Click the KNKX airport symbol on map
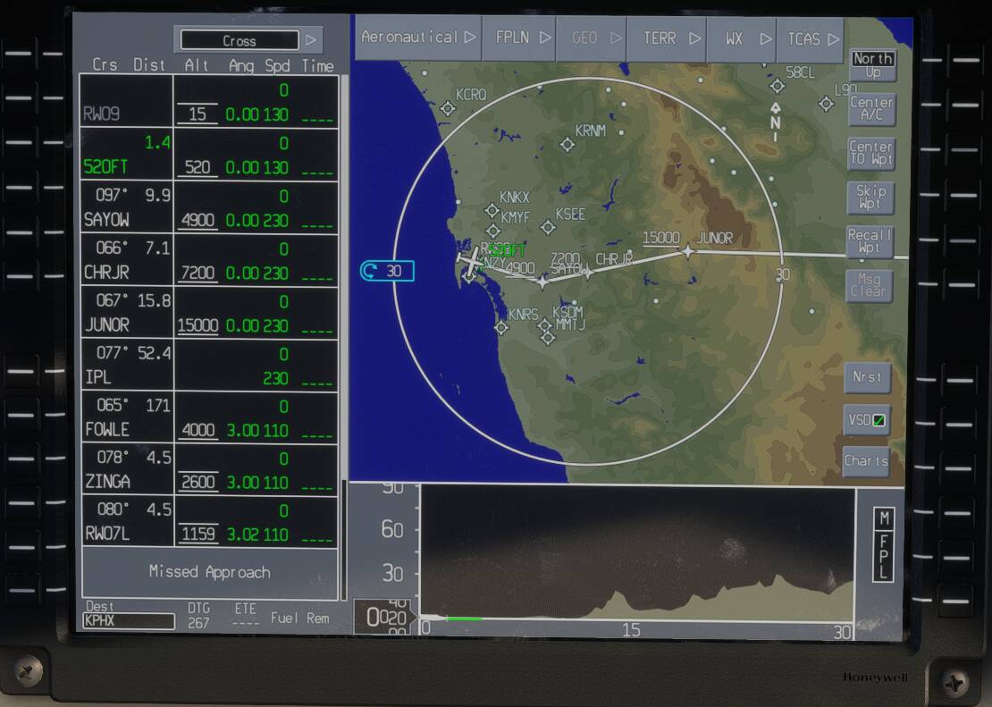The width and height of the screenshot is (992, 707). point(492,210)
